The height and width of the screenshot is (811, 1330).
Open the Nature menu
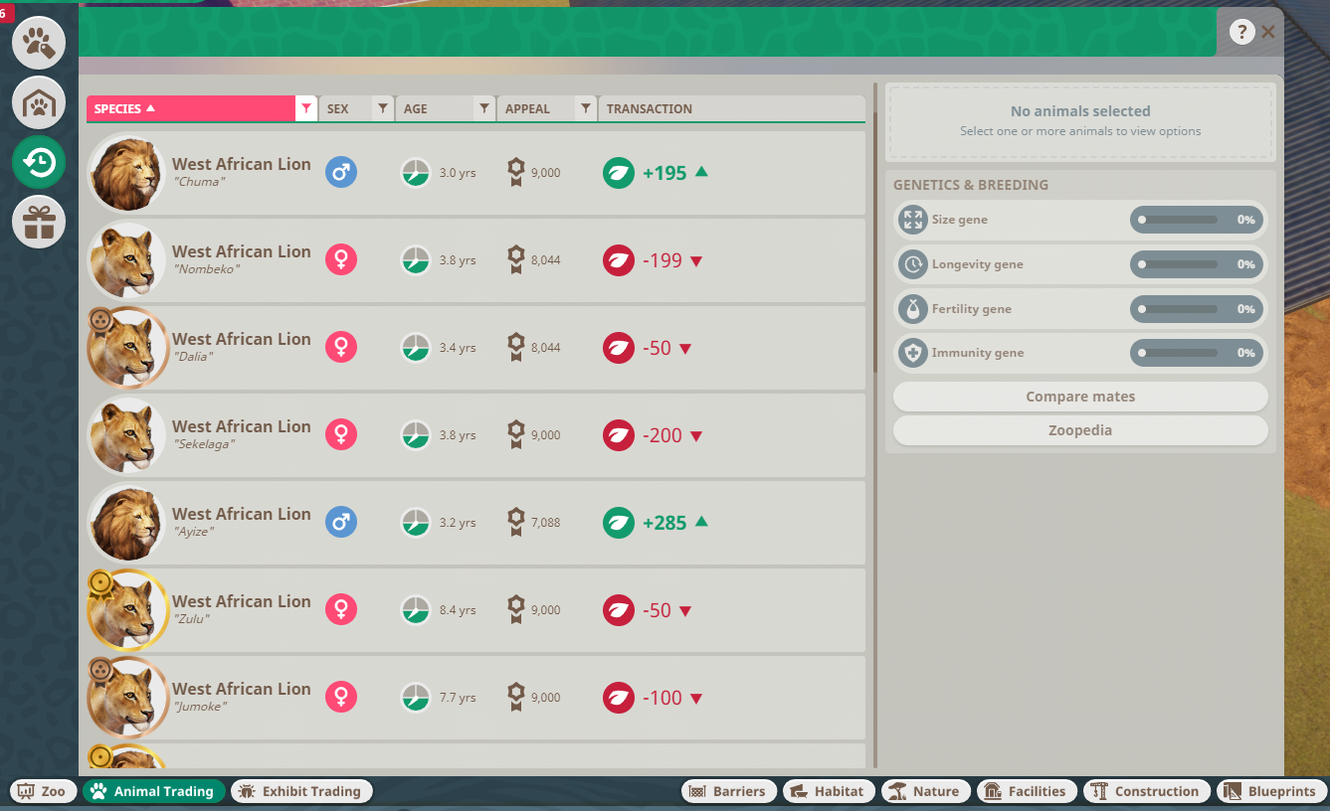point(926,791)
